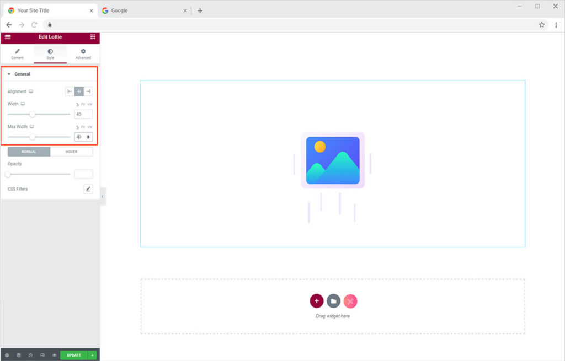This screenshot has width=565, height=361.
Task: Open the widgets grid panel
Action: pyautogui.click(x=92, y=37)
